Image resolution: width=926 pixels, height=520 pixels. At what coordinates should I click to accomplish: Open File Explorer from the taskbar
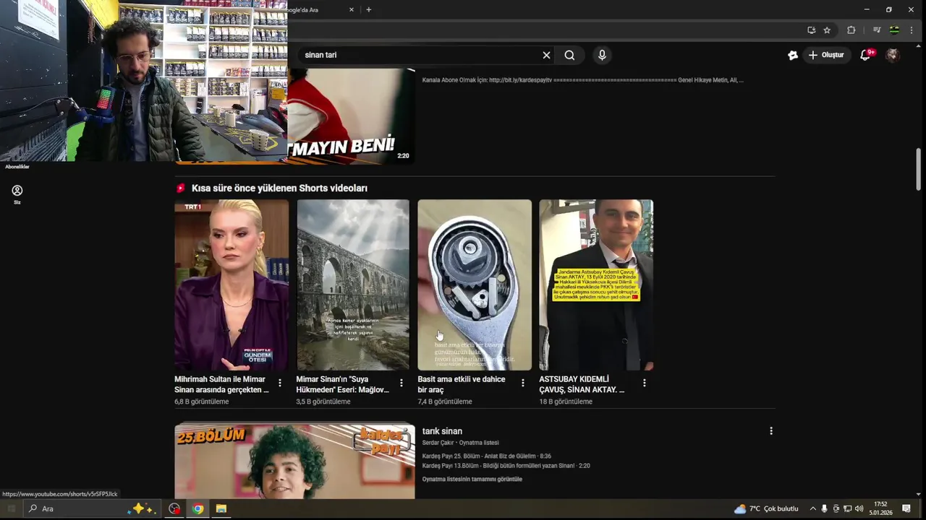pyautogui.click(x=221, y=508)
